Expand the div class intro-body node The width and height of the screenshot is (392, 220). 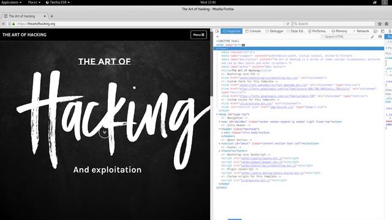point(222,133)
